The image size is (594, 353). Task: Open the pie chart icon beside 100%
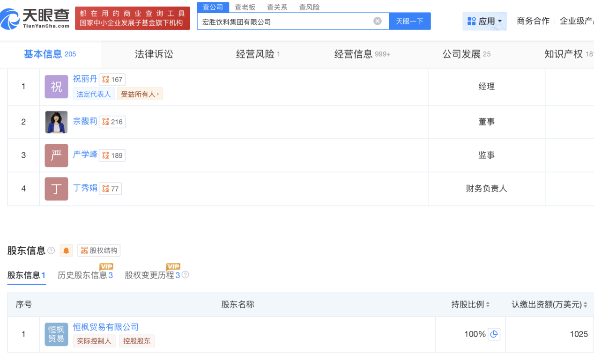(494, 334)
